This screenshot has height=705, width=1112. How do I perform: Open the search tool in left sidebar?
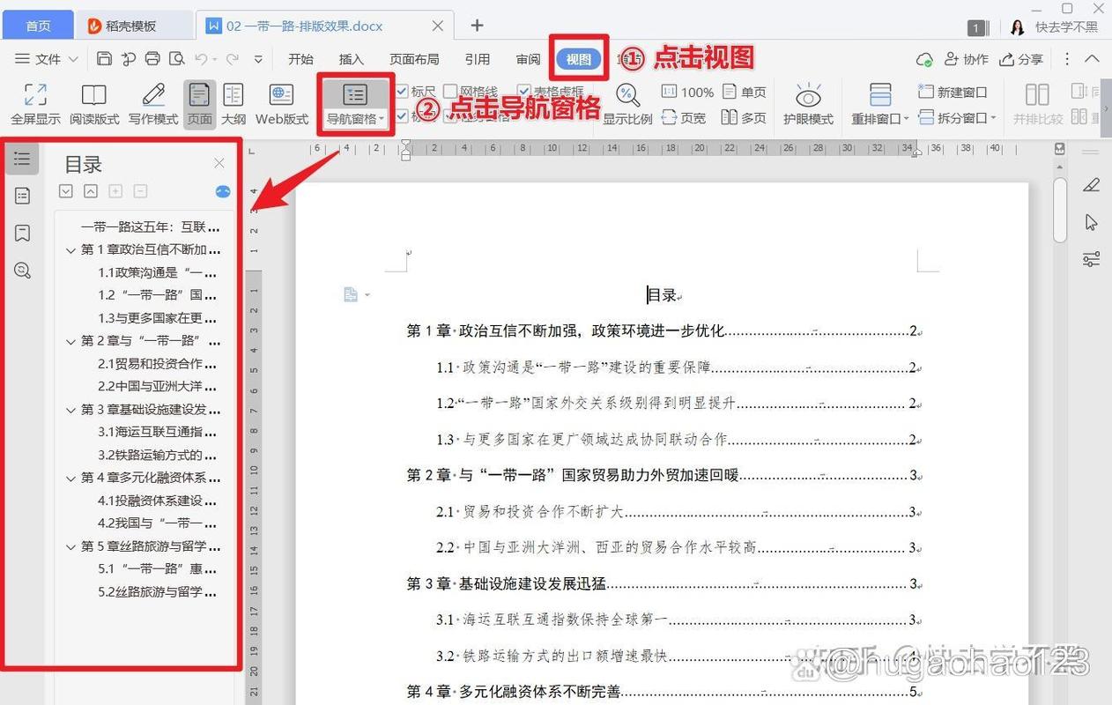(x=22, y=270)
